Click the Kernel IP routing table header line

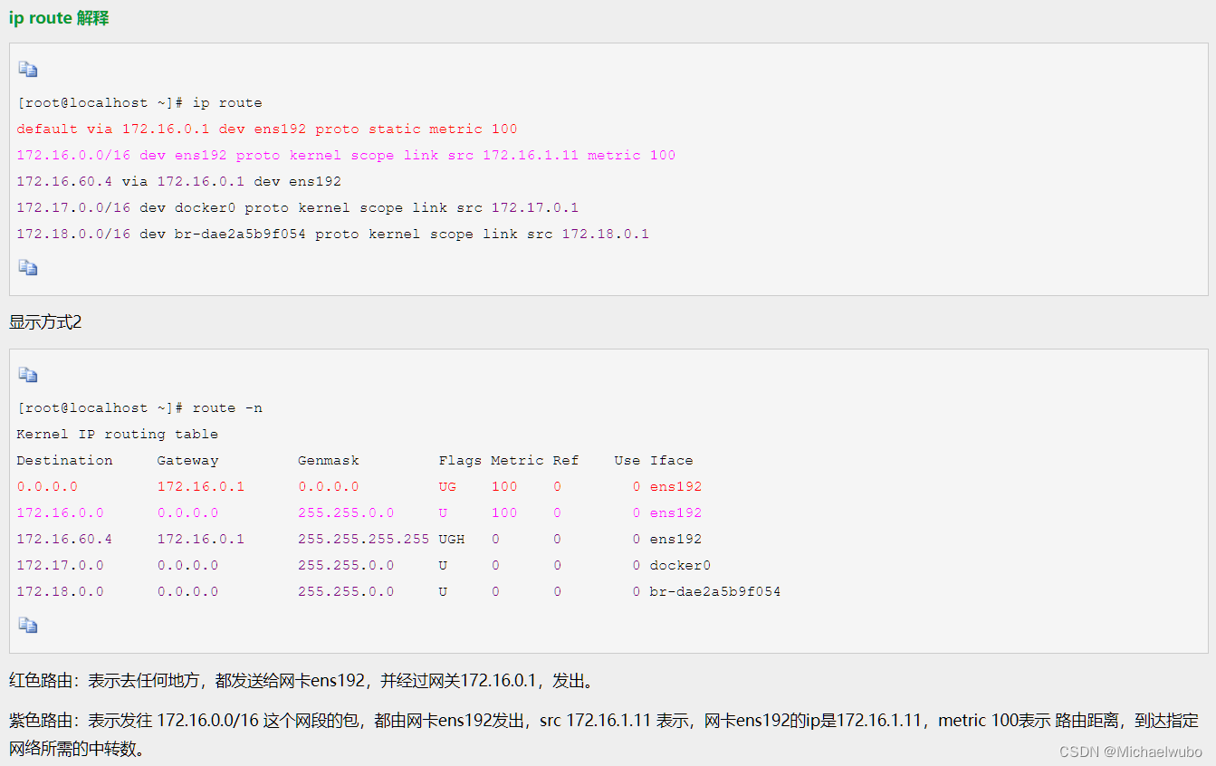tap(118, 434)
